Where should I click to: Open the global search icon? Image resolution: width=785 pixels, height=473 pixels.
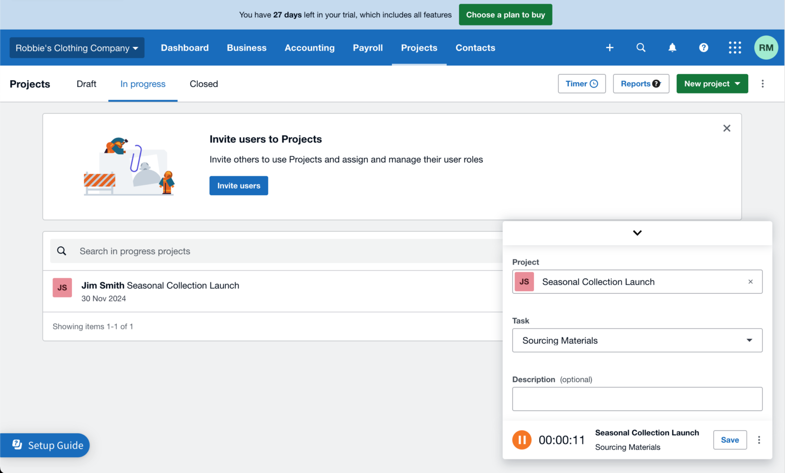tap(641, 48)
